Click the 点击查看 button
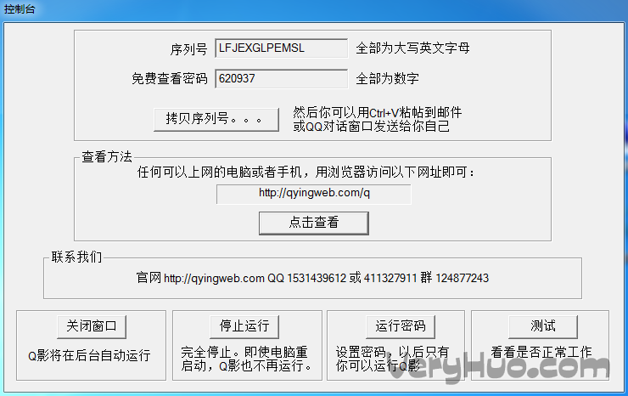The height and width of the screenshot is (396, 628). click(x=314, y=223)
